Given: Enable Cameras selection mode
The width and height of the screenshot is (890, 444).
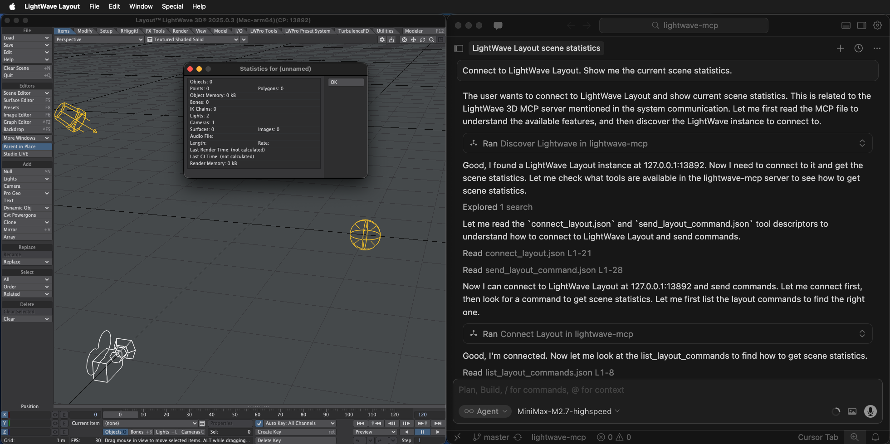Looking at the screenshot, I should point(192,432).
